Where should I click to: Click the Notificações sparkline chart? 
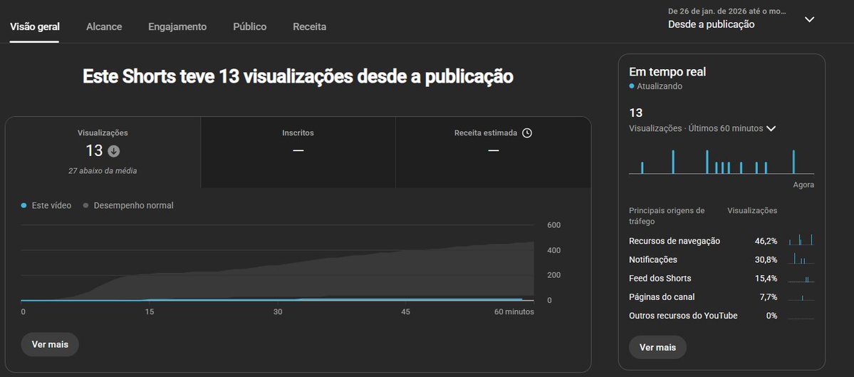pos(801,258)
